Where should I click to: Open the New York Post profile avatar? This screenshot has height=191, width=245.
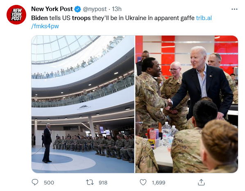coord(16,15)
